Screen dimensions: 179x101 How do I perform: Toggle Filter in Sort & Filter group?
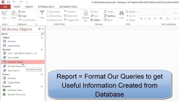tap(72, 20)
